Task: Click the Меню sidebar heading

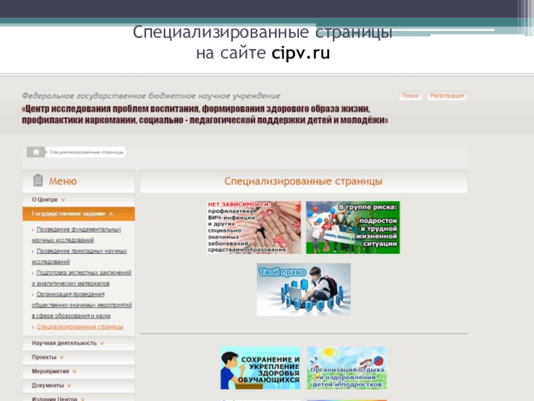Action: (x=63, y=181)
